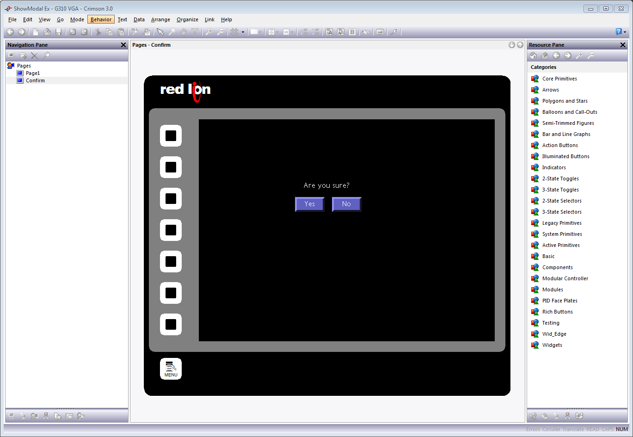Open the Arrange menu

(160, 19)
